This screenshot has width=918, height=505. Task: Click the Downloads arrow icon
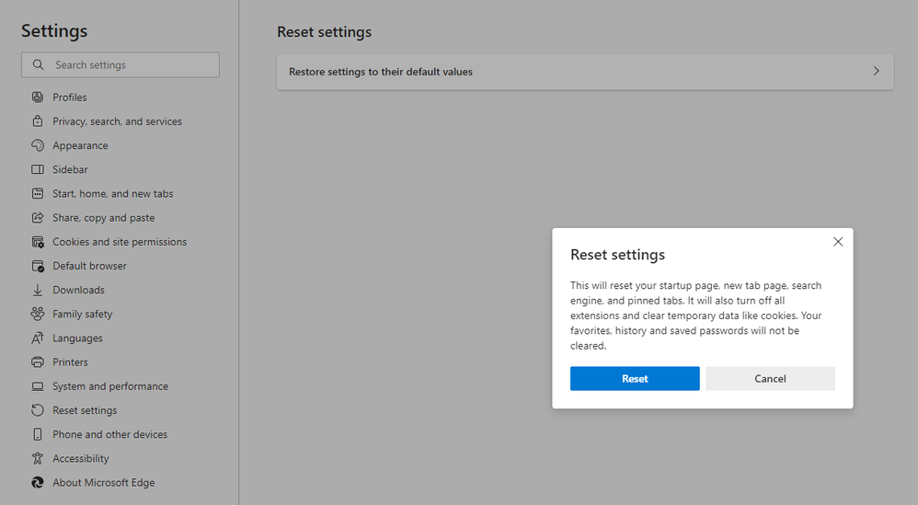click(38, 290)
